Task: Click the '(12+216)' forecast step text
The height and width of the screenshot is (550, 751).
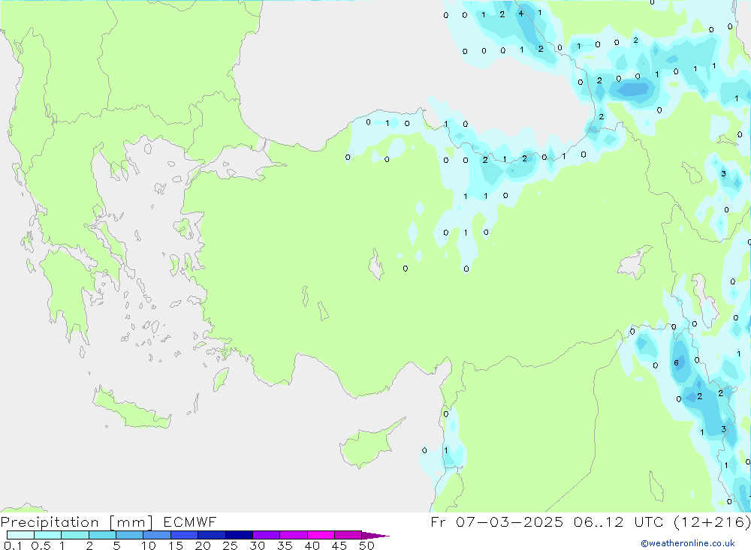Action: point(712,522)
